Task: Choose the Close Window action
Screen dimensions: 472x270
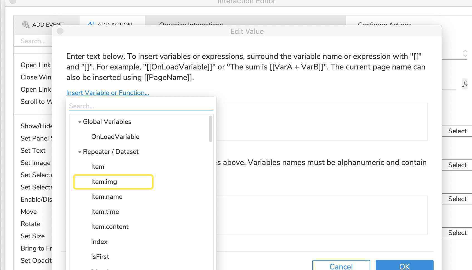Action: pos(36,77)
